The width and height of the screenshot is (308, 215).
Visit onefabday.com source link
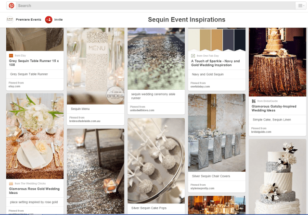point(200,86)
